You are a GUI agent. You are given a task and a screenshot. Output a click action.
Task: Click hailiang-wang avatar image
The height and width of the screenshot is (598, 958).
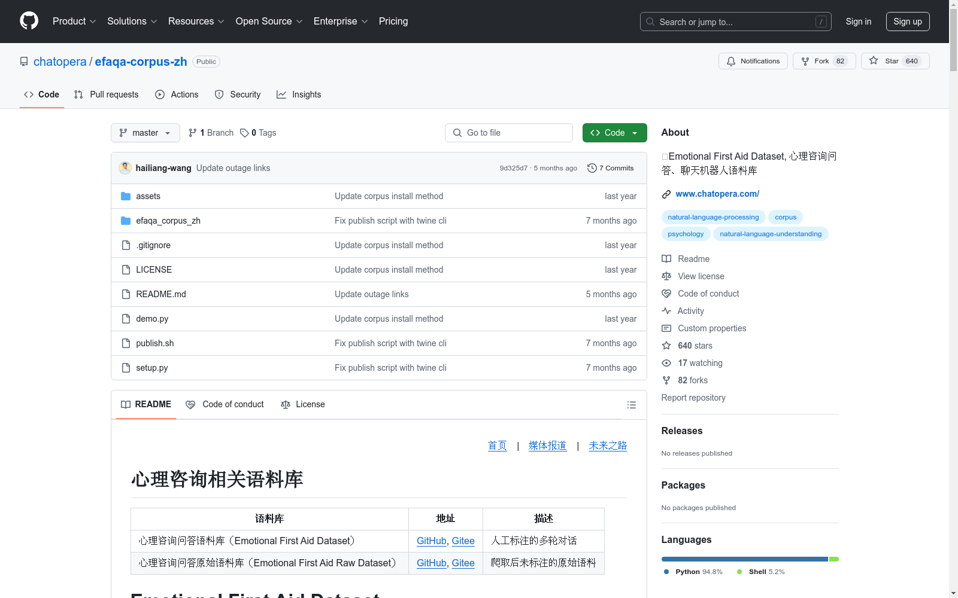pos(125,168)
